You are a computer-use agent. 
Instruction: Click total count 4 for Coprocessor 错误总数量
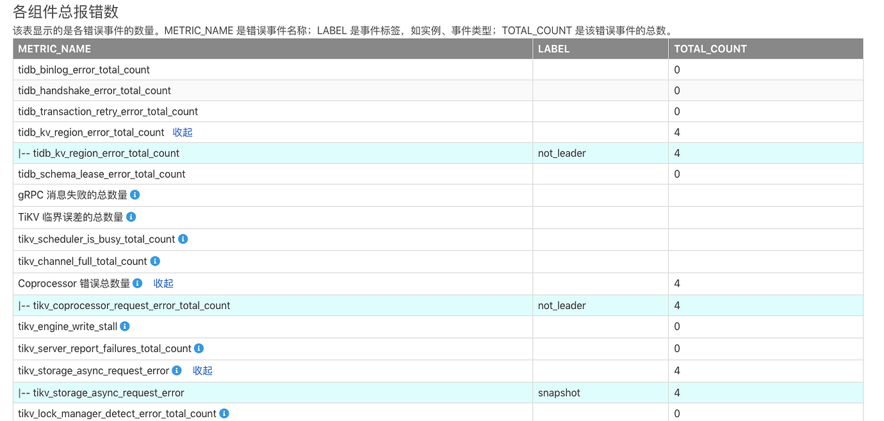pyautogui.click(x=677, y=283)
